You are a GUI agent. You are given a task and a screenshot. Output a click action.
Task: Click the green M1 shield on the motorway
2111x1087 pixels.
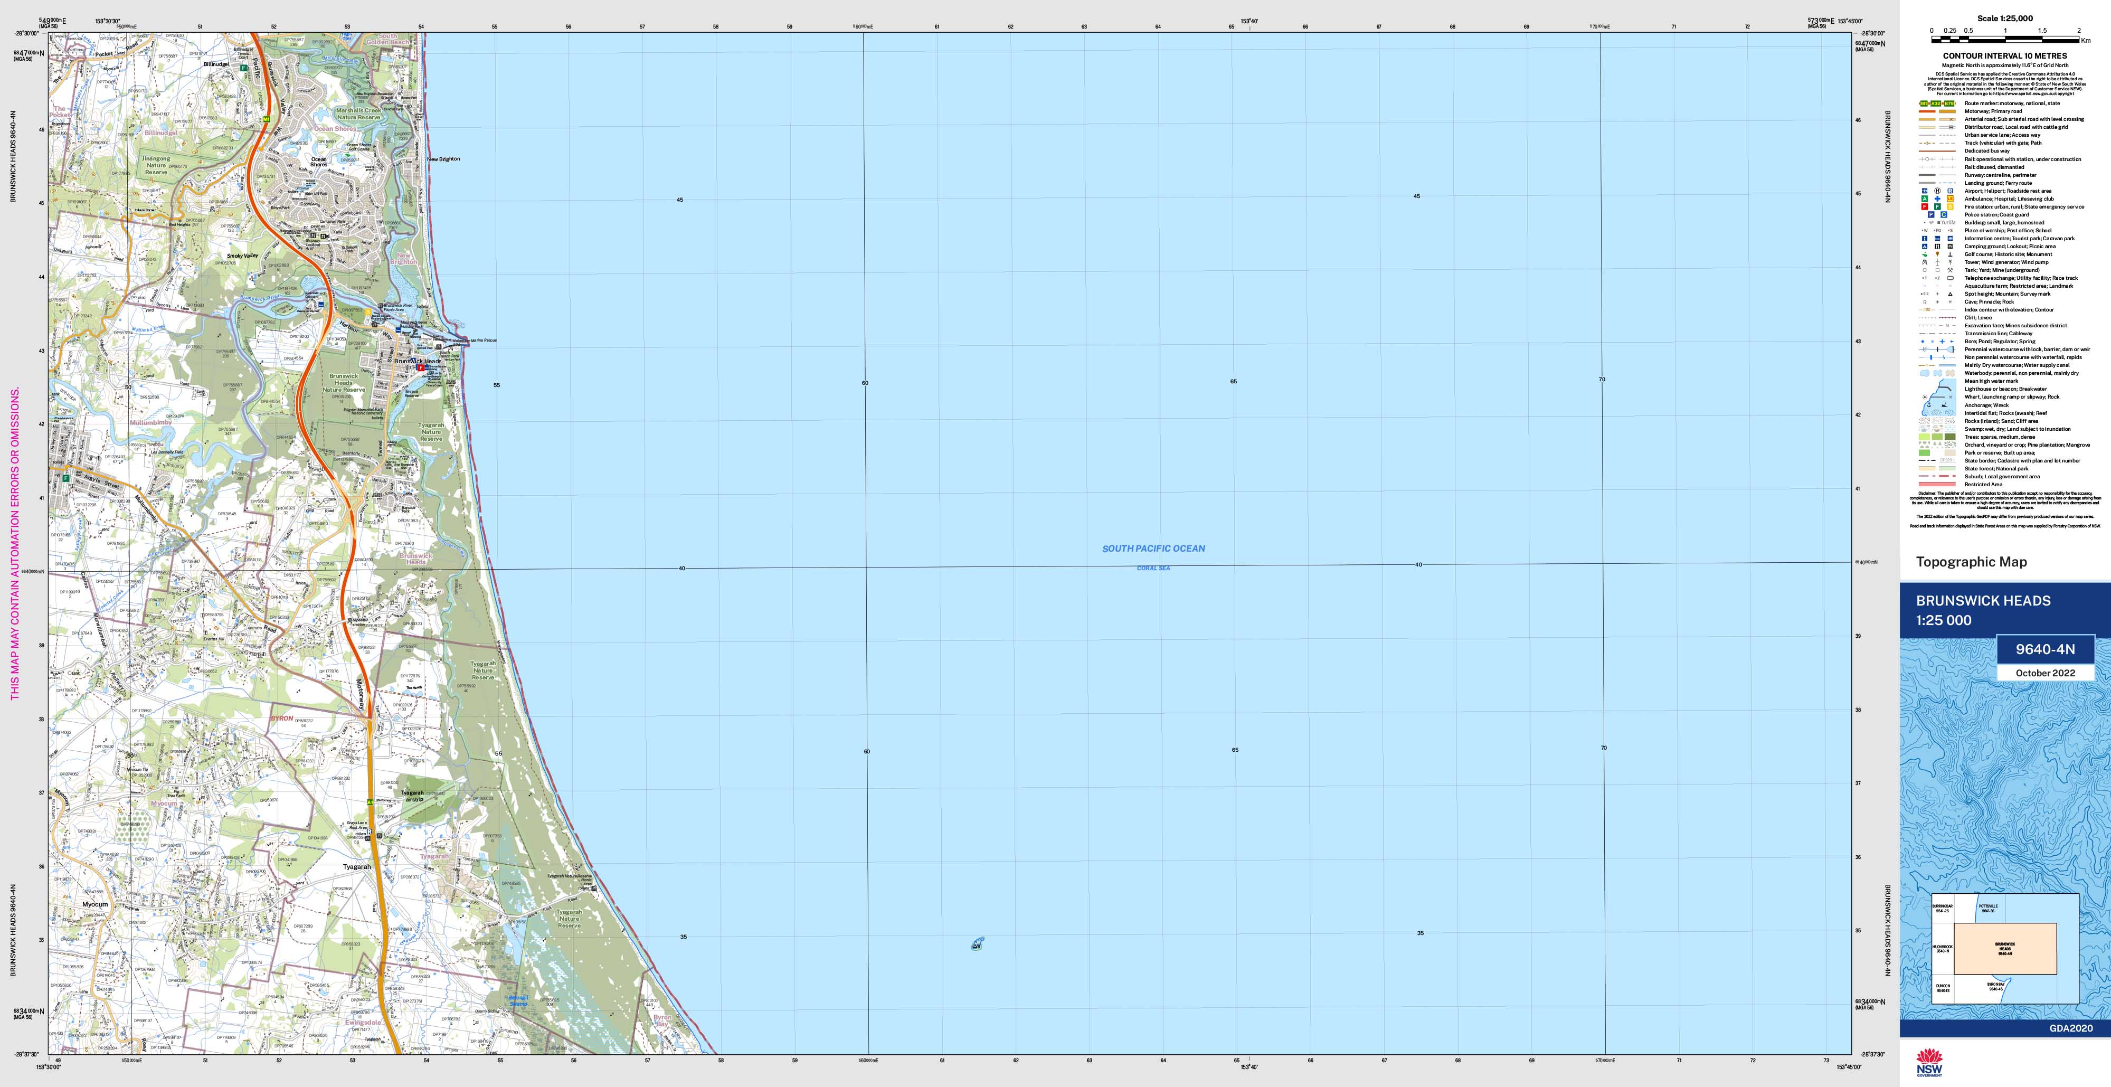coord(267,119)
